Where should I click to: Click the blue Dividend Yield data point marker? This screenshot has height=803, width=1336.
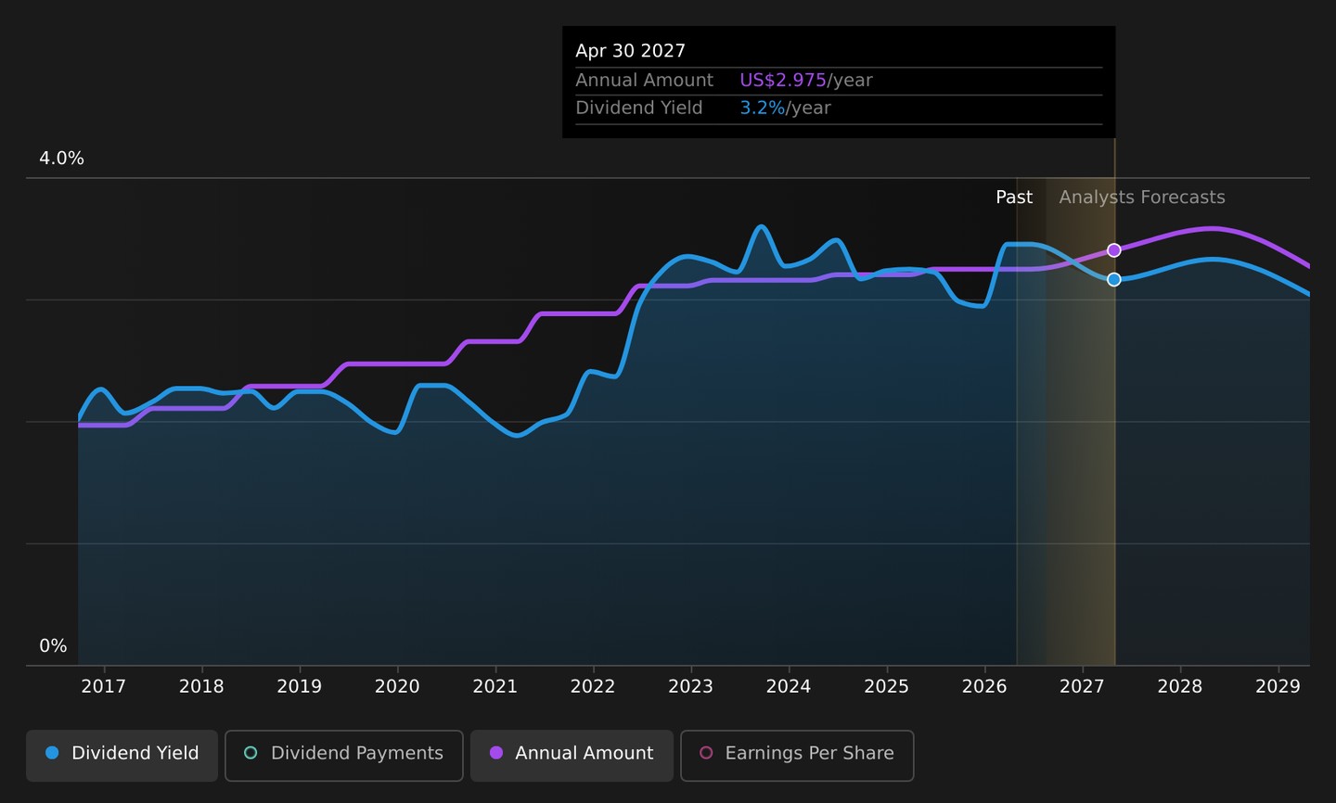coord(1114,279)
